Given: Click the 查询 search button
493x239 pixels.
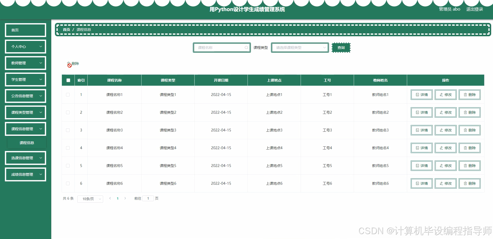Looking at the screenshot, I should click(x=341, y=48).
